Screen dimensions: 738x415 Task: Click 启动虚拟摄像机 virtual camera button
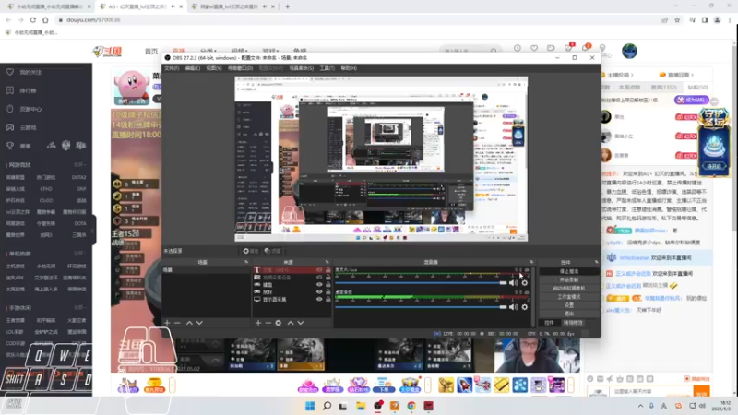569,289
